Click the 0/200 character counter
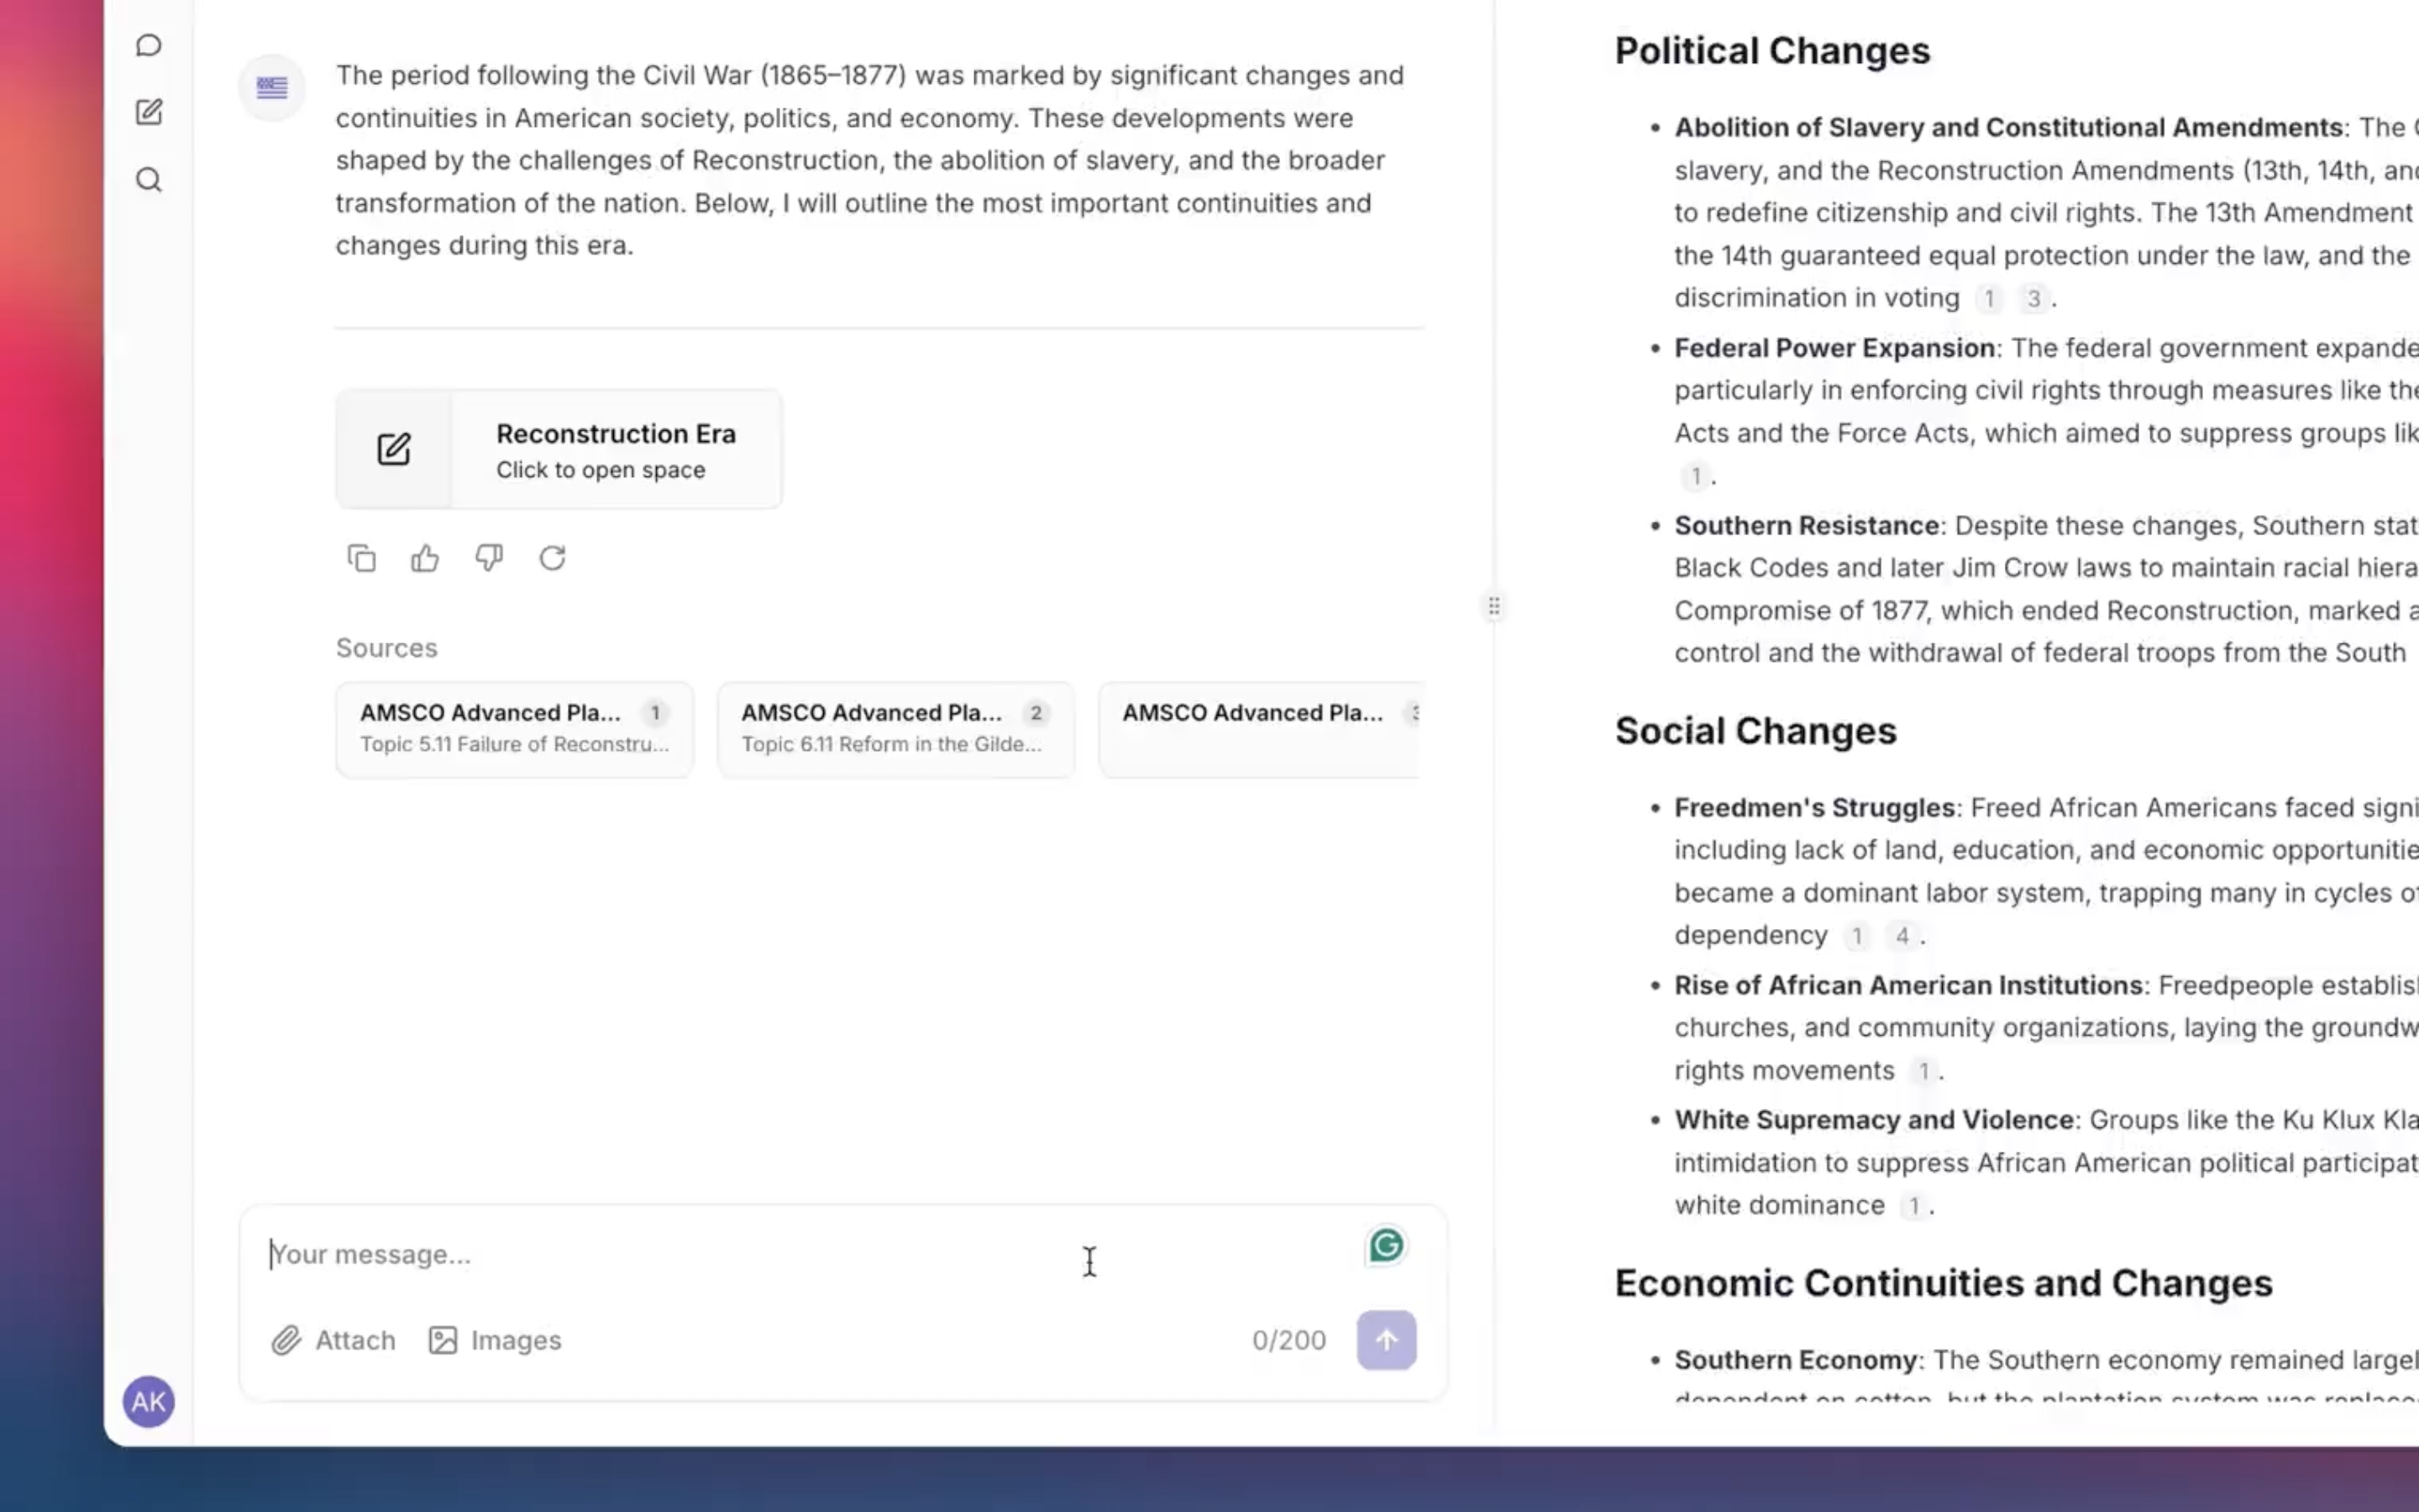The image size is (2419, 1512). click(1288, 1340)
